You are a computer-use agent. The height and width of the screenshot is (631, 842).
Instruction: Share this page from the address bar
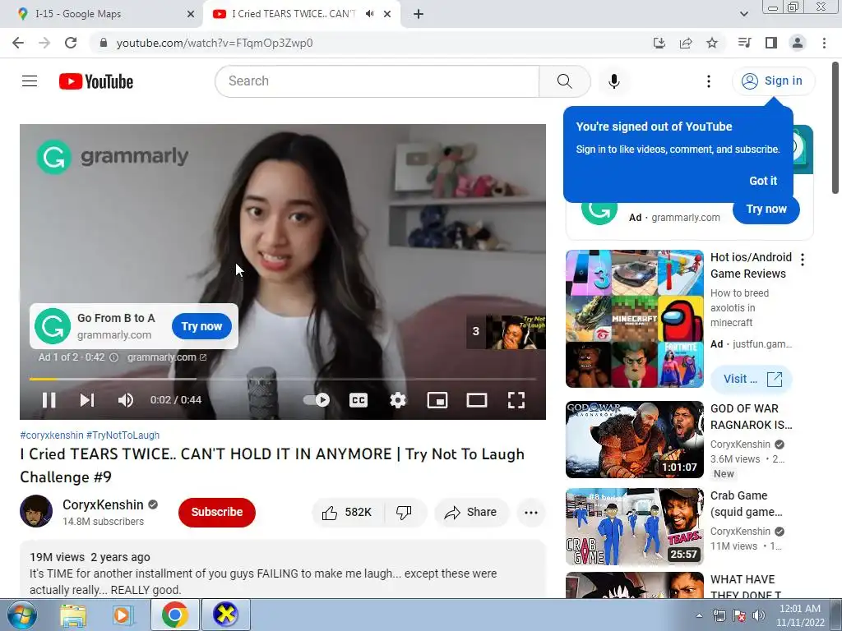point(686,43)
